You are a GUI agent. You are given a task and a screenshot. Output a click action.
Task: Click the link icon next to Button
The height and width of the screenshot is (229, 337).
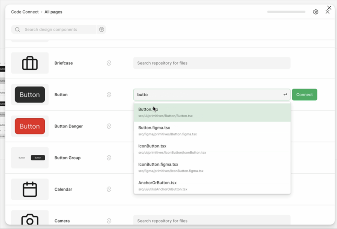pos(109,94)
